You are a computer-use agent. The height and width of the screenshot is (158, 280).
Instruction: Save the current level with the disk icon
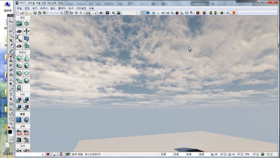(x=35, y=13)
